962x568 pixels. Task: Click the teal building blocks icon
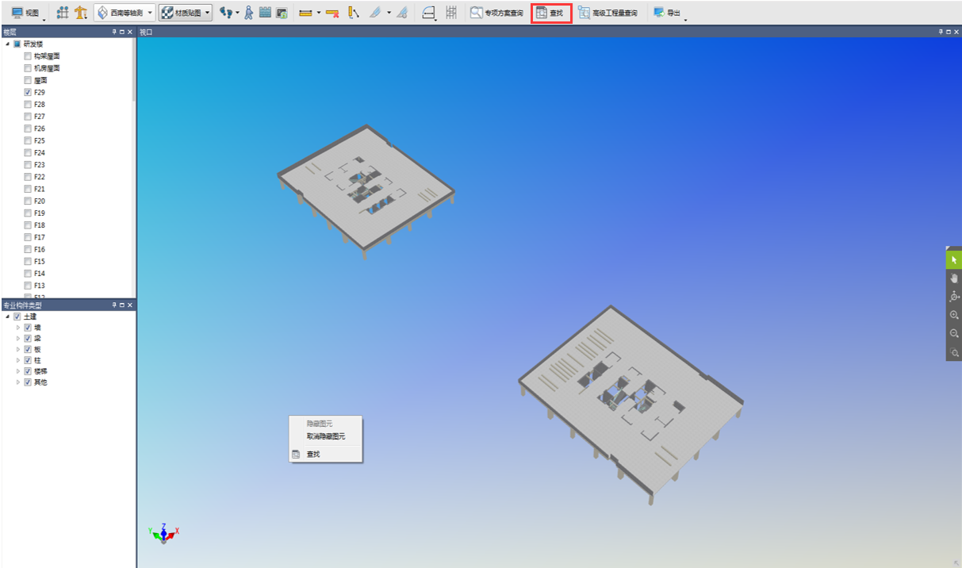pos(265,13)
